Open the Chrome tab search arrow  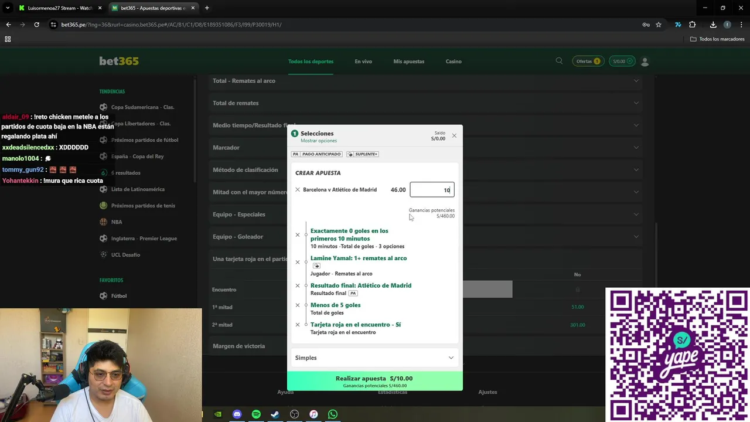tap(8, 8)
